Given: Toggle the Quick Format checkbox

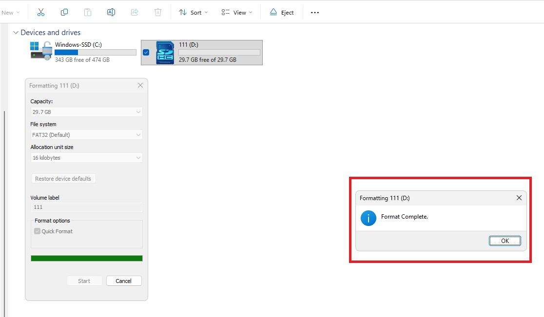Looking at the screenshot, I should tap(37, 231).
